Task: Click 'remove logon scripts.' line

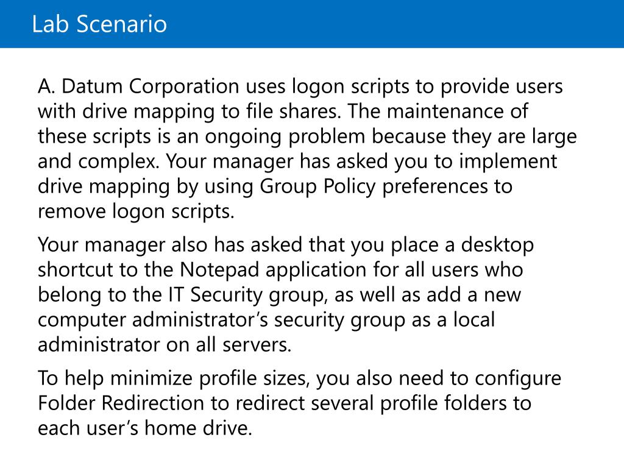Action: coord(136,211)
